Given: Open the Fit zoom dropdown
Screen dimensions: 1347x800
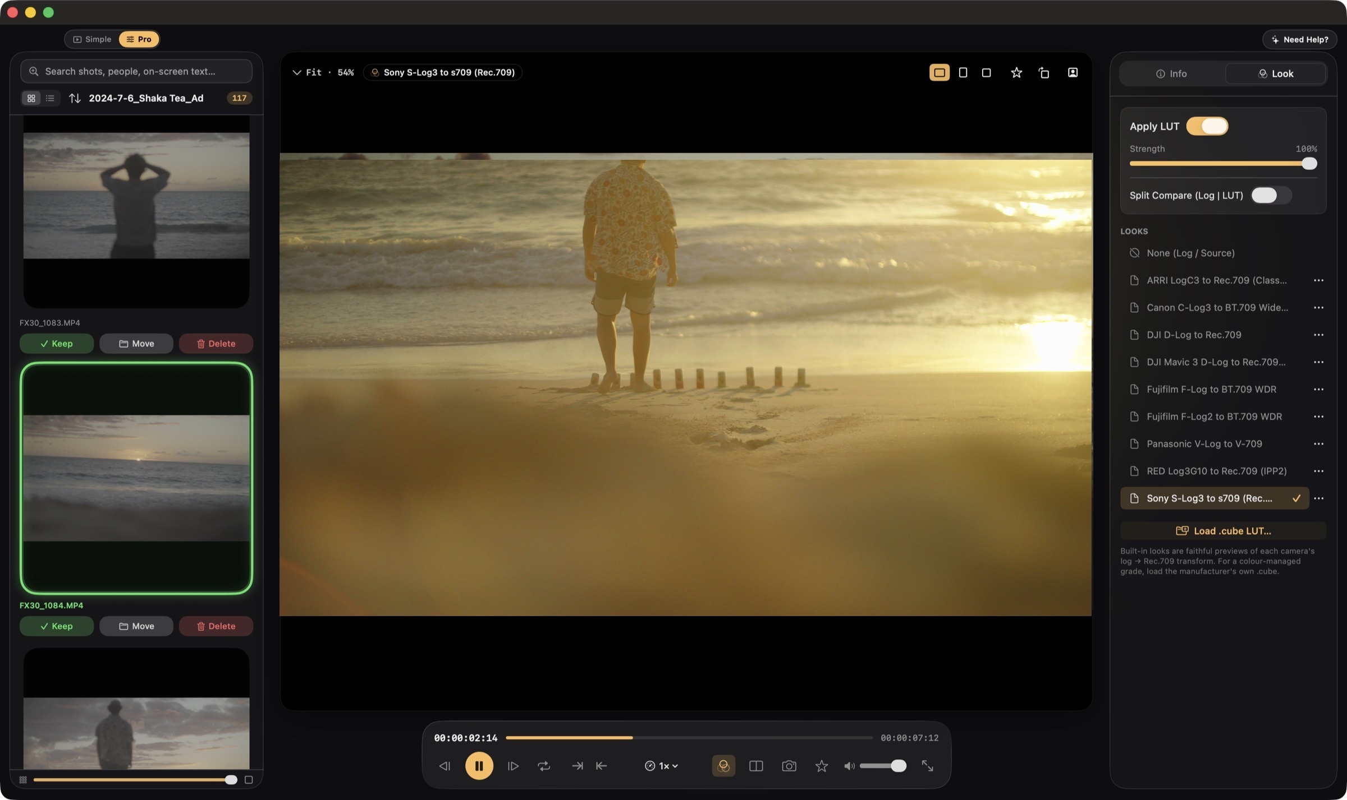Looking at the screenshot, I should [x=323, y=72].
